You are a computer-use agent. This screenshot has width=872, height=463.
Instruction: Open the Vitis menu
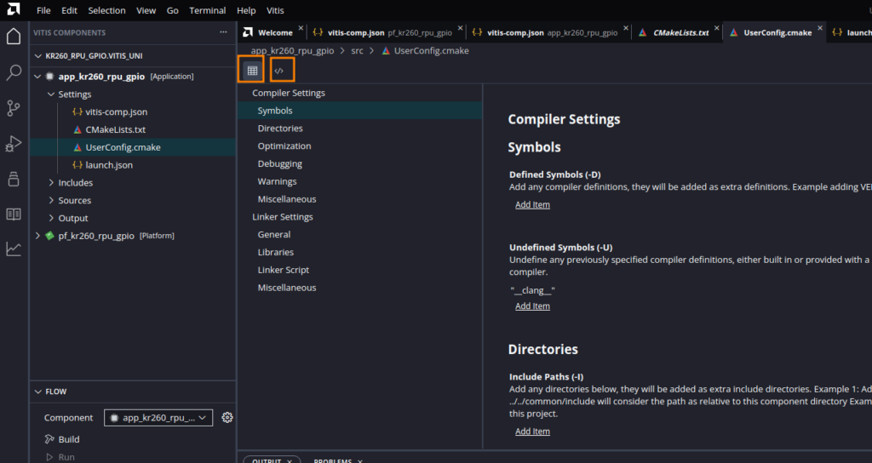point(275,10)
